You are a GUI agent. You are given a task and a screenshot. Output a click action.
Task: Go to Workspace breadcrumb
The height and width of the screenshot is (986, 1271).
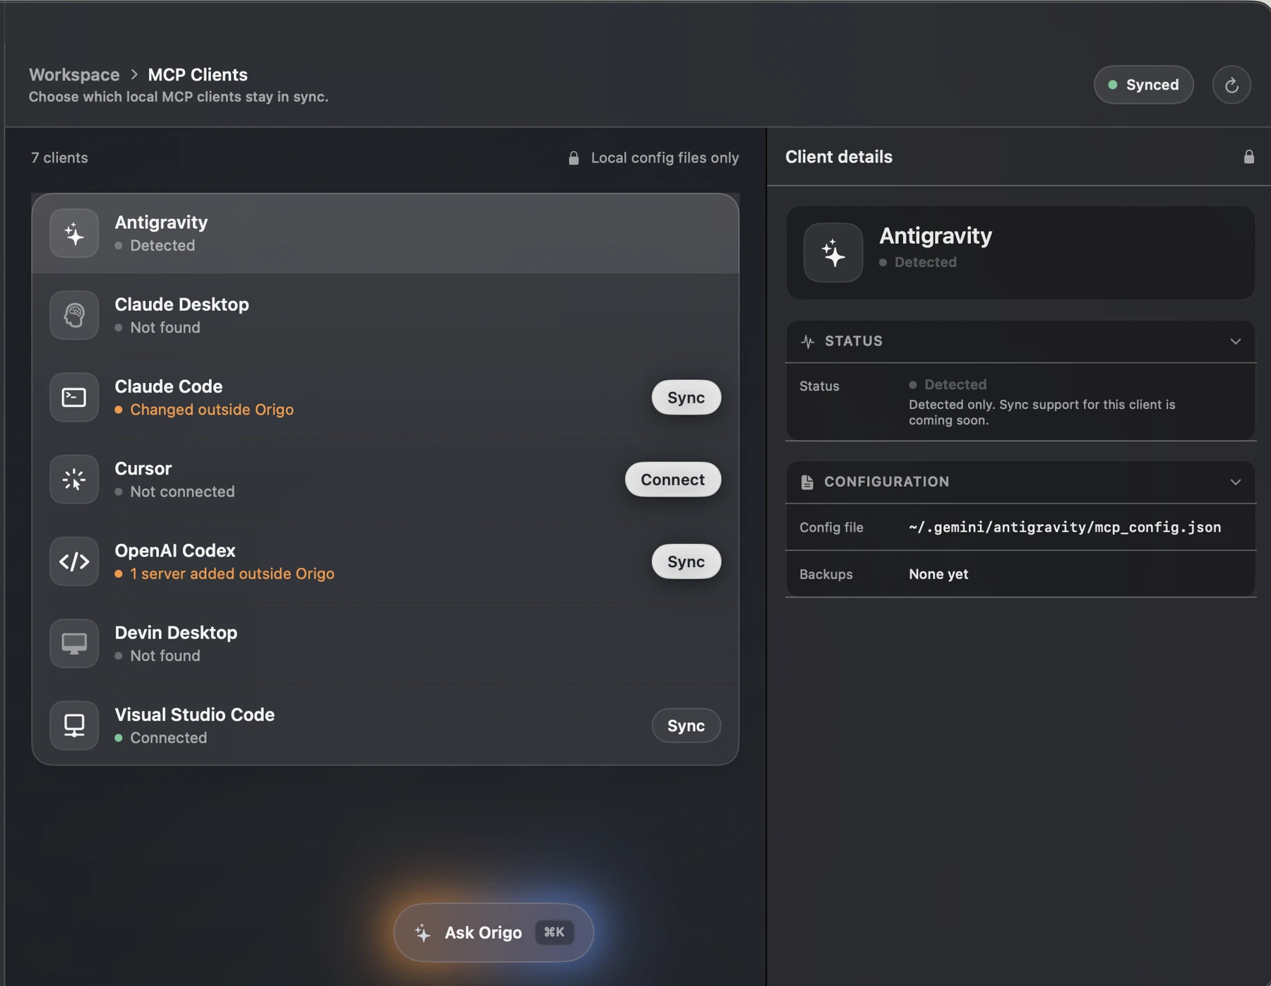coord(74,74)
